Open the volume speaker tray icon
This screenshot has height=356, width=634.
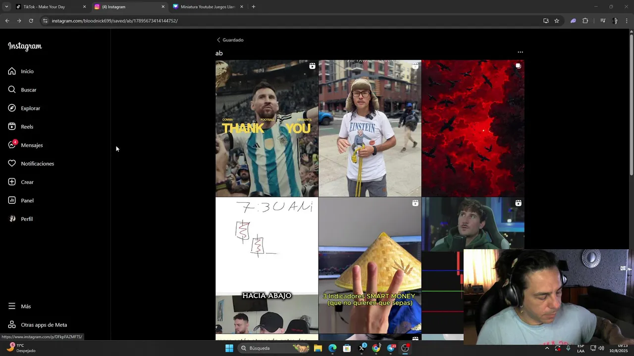coord(601,348)
